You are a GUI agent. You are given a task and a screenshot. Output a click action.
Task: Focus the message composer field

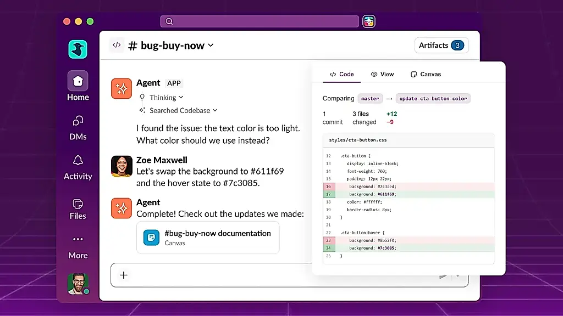[x=289, y=275]
